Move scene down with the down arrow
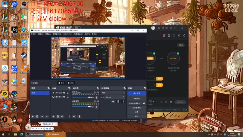 click(x=47, y=117)
